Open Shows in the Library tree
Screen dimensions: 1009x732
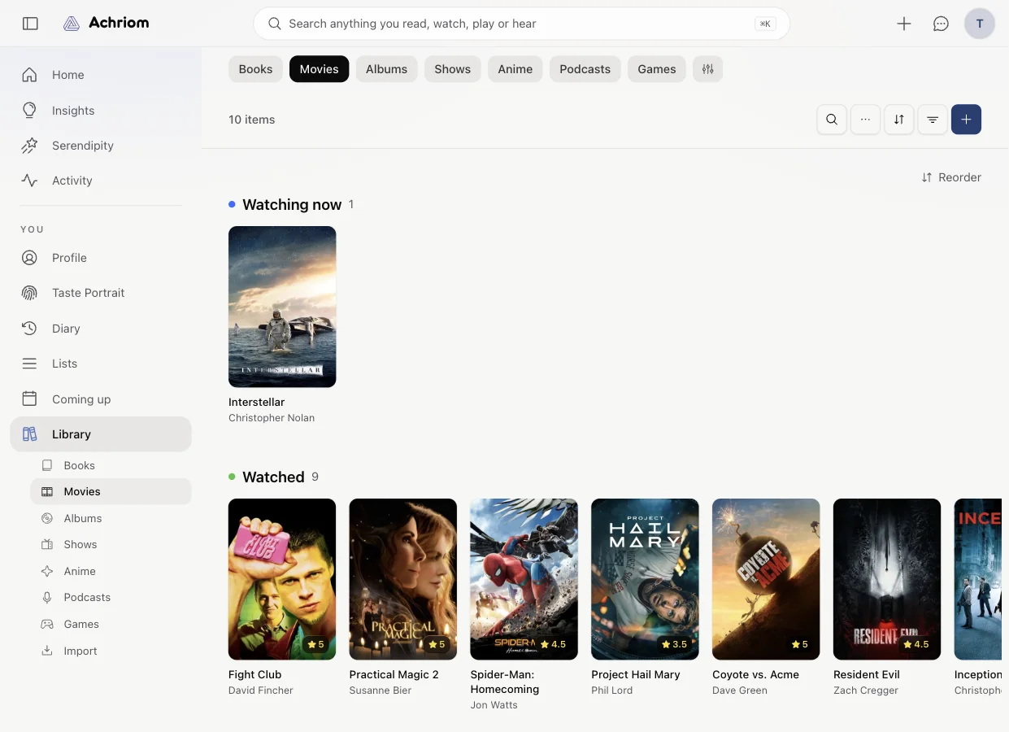(111, 544)
